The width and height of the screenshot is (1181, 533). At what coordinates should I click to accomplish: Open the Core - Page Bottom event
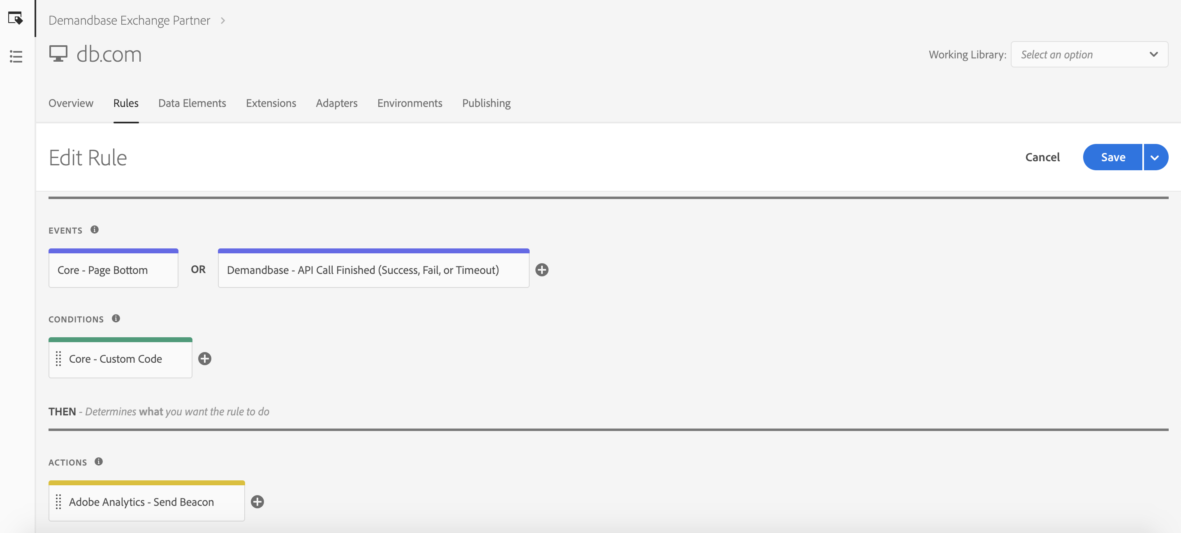(113, 268)
